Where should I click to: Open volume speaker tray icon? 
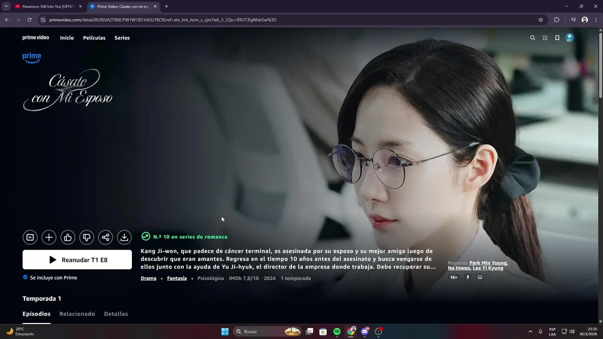coord(572,331)
